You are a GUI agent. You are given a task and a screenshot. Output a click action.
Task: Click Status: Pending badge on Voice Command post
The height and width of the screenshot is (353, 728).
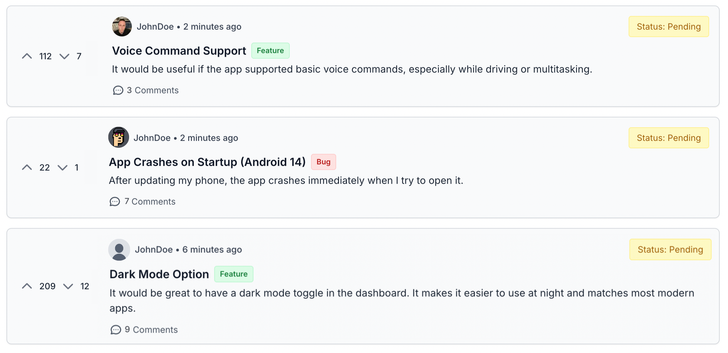click(669, 27)
